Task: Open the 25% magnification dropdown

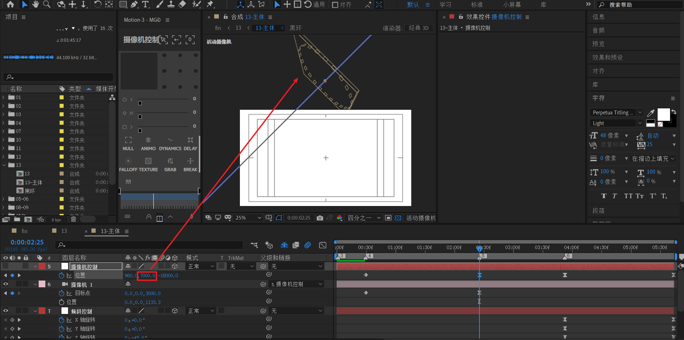Action: 248,218
